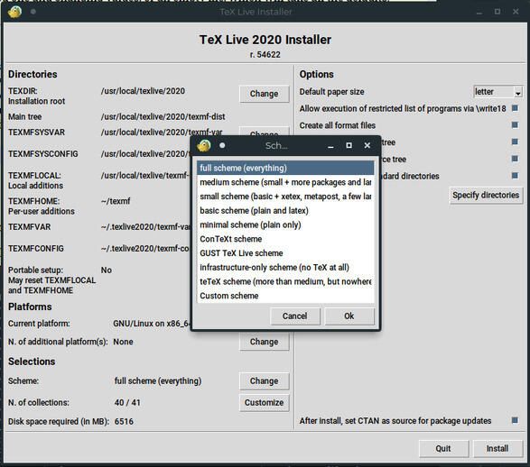Screen dimensions: 530x467
Task: Click the dot pin icon in scheme dialog title bar
Action: point(222,145)
